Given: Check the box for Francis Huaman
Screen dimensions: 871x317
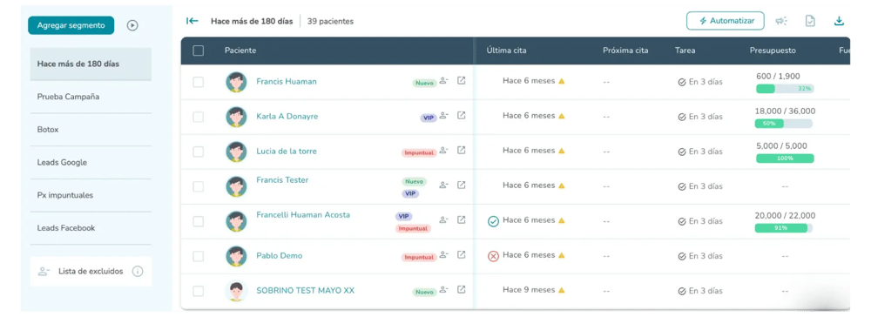Looking at the screenshot, I should (x=199, y=82).
